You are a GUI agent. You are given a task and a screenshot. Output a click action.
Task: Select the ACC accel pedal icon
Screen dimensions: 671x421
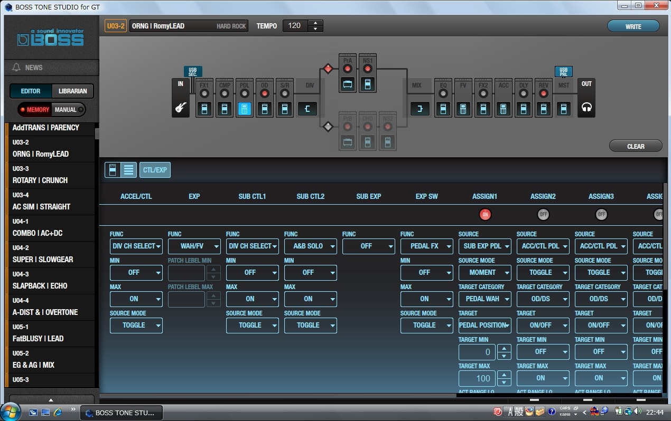pyautogui.click(x=504, y=109)
